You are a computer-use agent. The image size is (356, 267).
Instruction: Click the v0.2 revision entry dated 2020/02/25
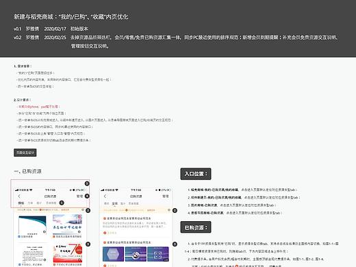[x=176, y=42]
